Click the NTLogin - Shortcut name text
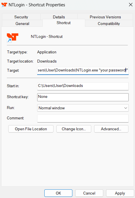This screenshot has width=135, height=198. [x=47, y=37]
